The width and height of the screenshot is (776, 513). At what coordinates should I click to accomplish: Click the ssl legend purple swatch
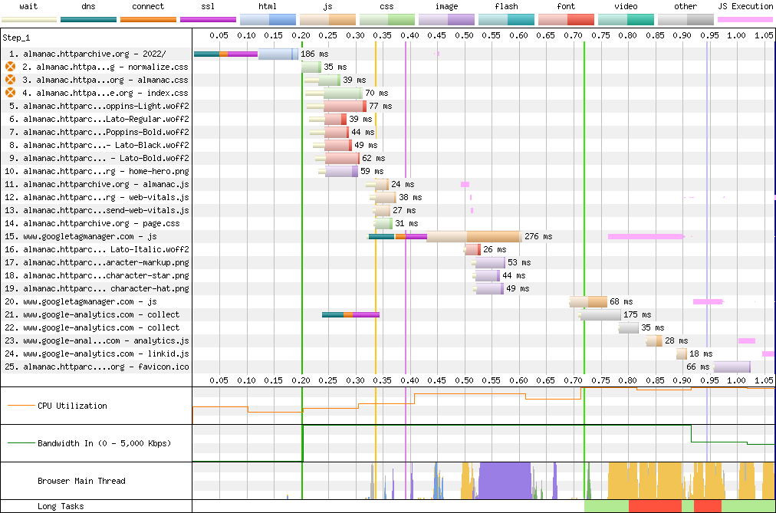[208, 19]
